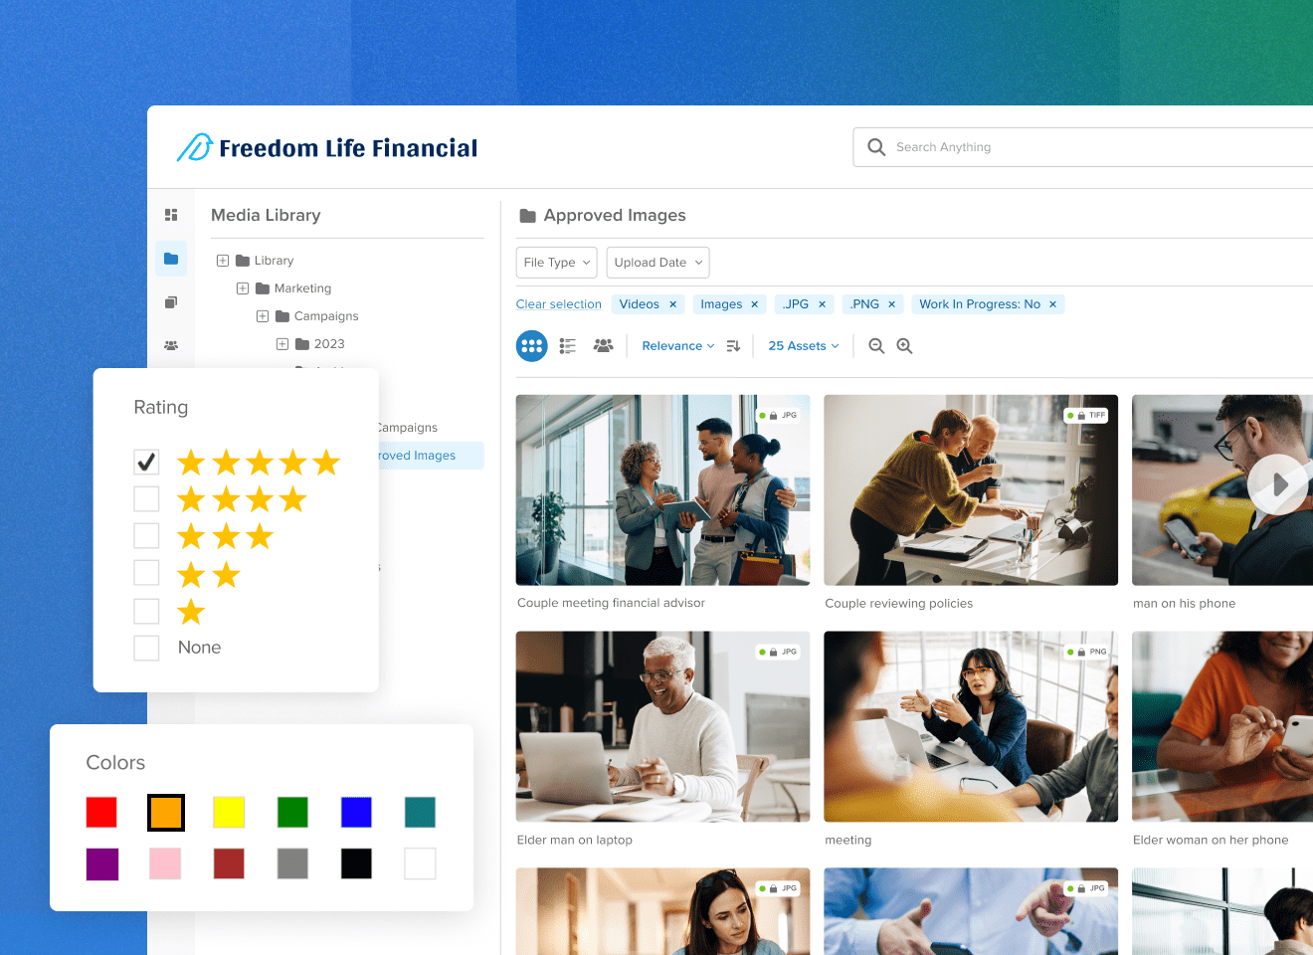Check the two-star rating checkbox
This screenshot has height=955, width=1313.
(x=146, y=573)
